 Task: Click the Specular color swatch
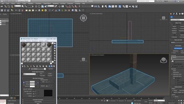click(x=32, y=86)
